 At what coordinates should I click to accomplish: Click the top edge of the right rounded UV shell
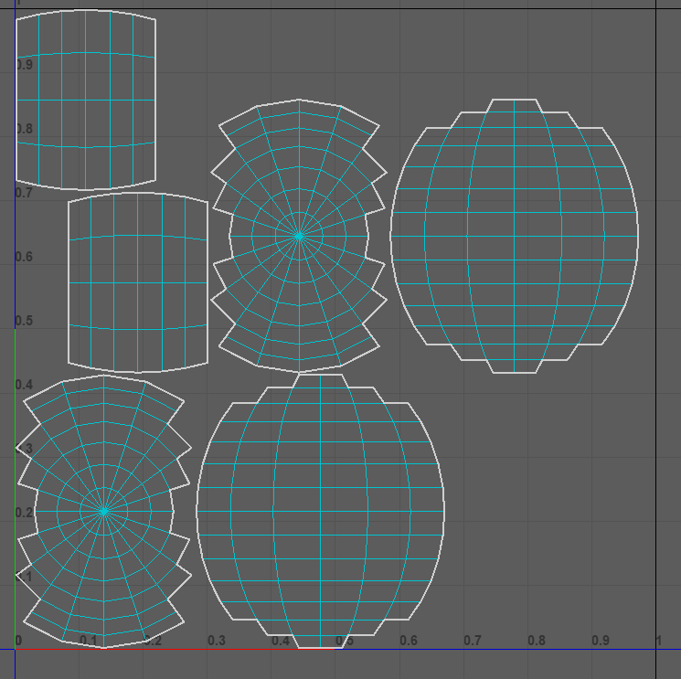(514, 100)
